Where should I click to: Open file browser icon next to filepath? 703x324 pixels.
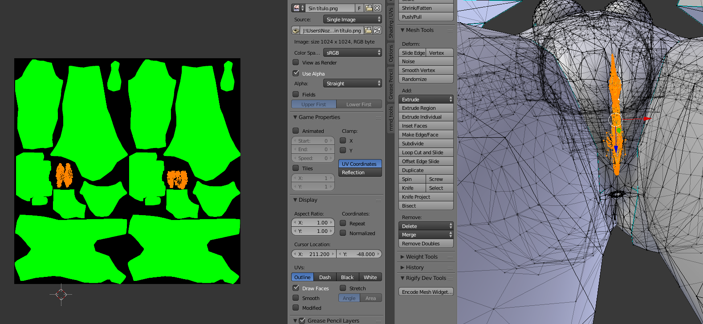pyautogui.click(x=368, y=30)
